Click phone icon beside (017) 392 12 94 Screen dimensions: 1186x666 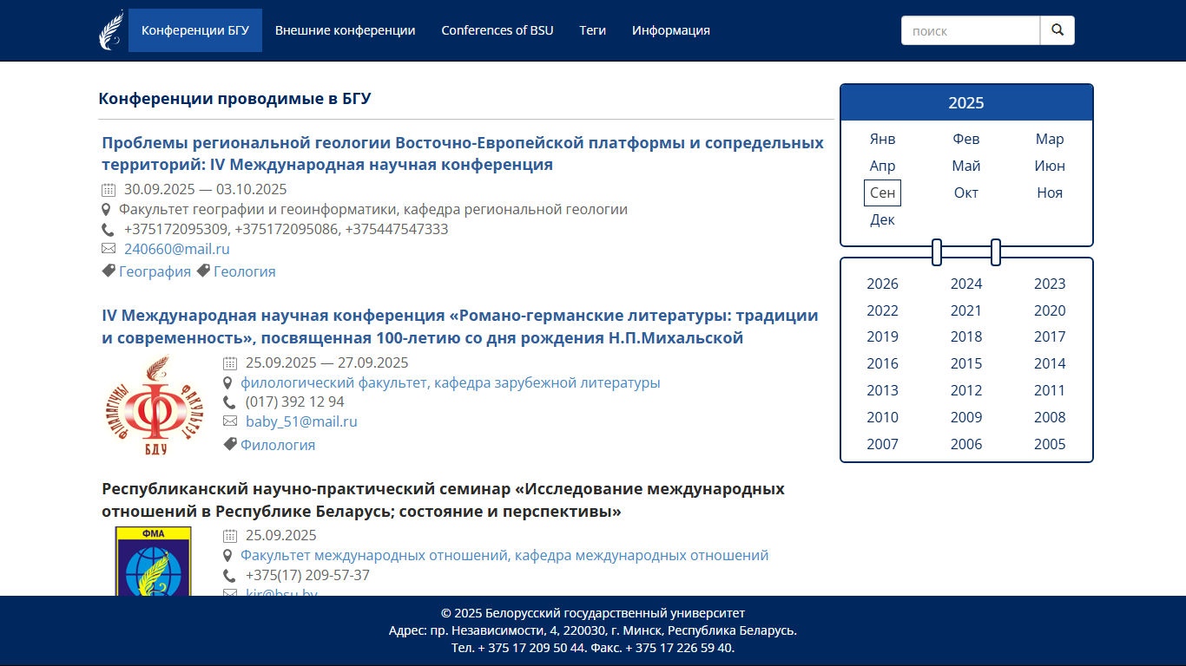(x=229, y=402)
